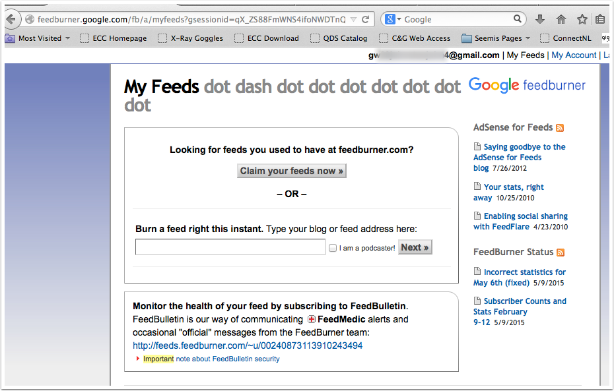The width and height of the screenshot is (614, 391).
Task: Open the search engine selector dropdown
Action: point(393,19)
